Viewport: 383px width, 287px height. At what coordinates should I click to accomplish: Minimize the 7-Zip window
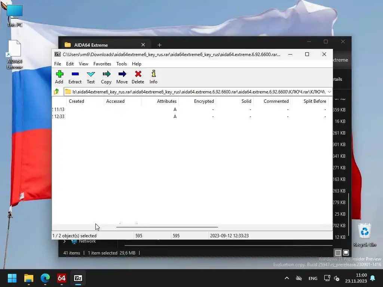[290, 54]
